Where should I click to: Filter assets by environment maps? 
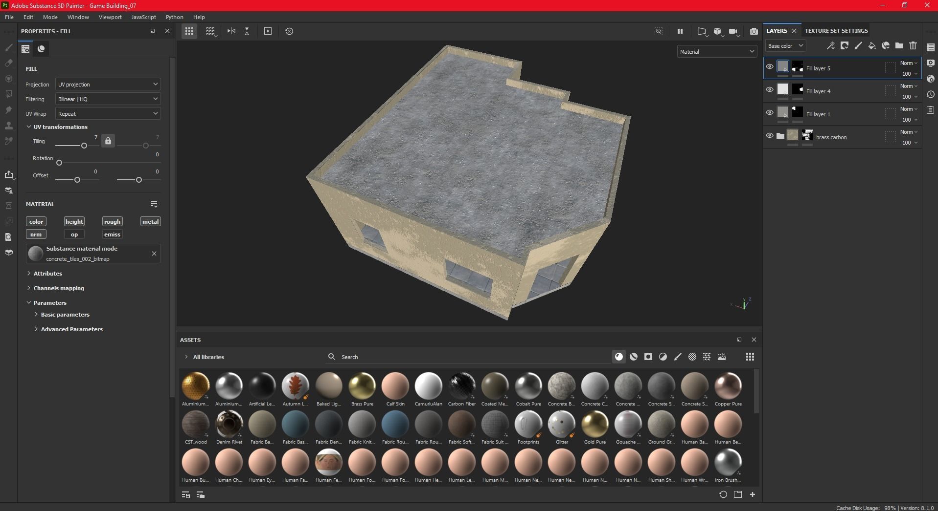tap(722, 357)
